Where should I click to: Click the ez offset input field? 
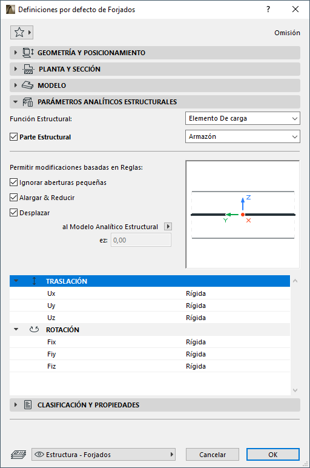141,240
